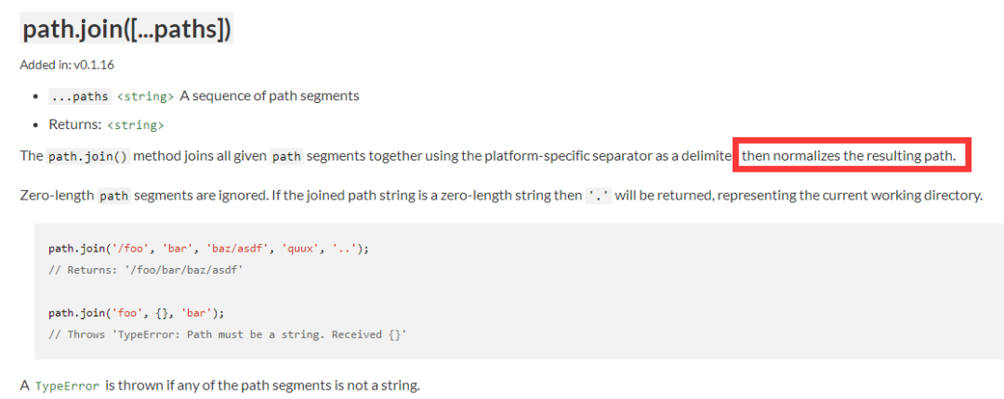Click the highlighted text 'then normalizes the resulting path'
1004x399 pixels.
(x=853, y=155)
